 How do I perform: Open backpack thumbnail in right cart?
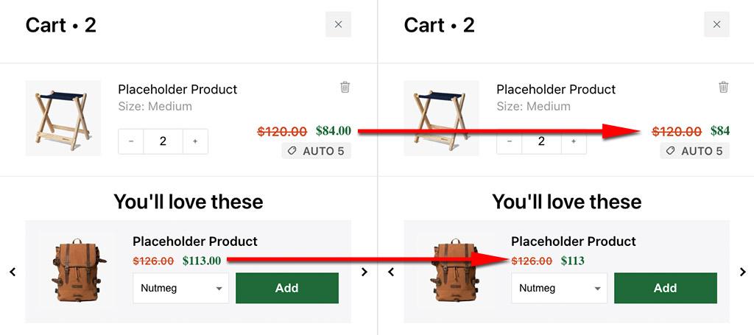coord(446,272)
